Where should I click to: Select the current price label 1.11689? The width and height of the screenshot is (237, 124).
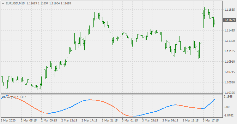229,20
